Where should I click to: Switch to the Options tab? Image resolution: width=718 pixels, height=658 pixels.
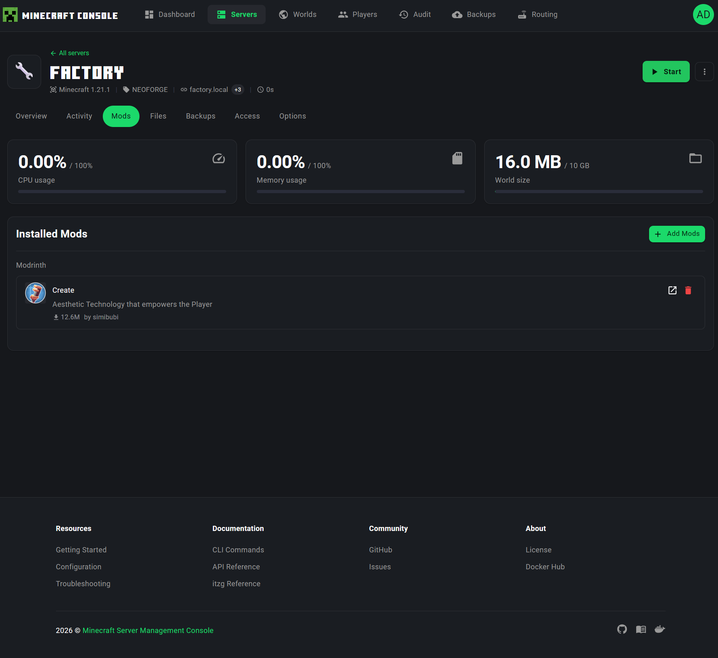click(293, 116)
